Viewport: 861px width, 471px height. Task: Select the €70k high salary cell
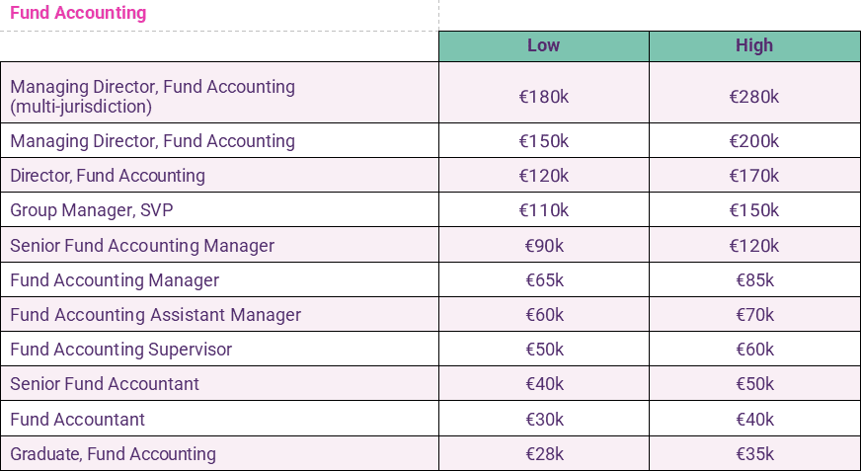point(754,315)
